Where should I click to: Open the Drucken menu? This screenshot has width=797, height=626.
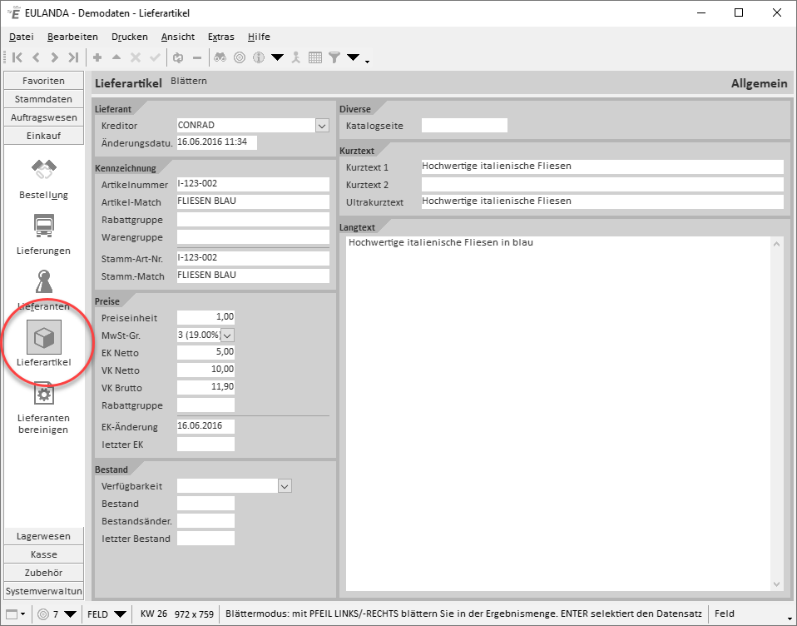coord(130,37)
